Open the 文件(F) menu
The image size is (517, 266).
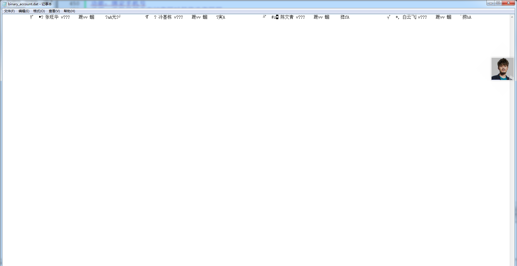tap(9, 11)
